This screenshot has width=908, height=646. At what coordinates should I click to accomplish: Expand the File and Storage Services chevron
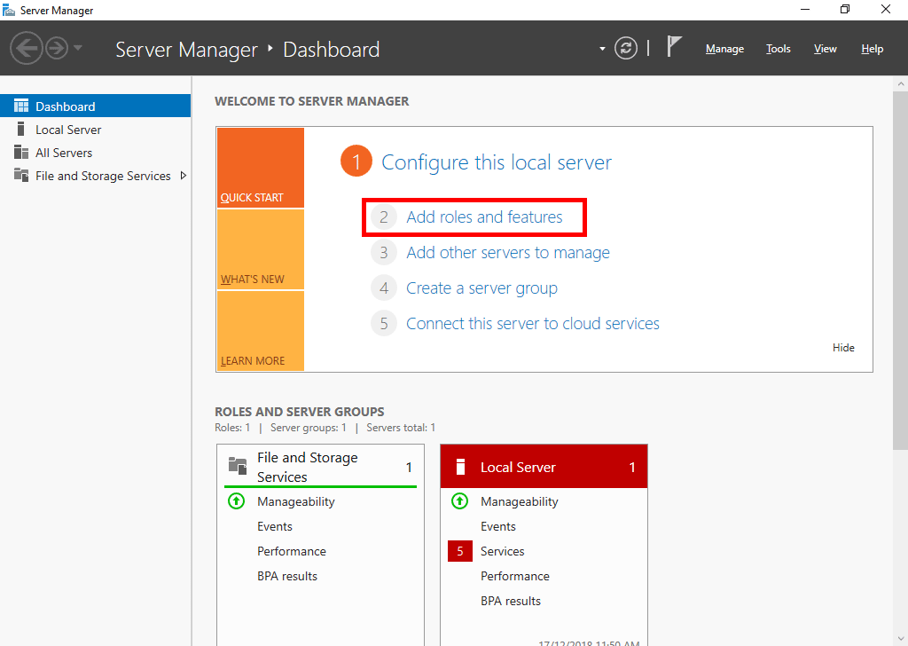click(x=184, y=176)
